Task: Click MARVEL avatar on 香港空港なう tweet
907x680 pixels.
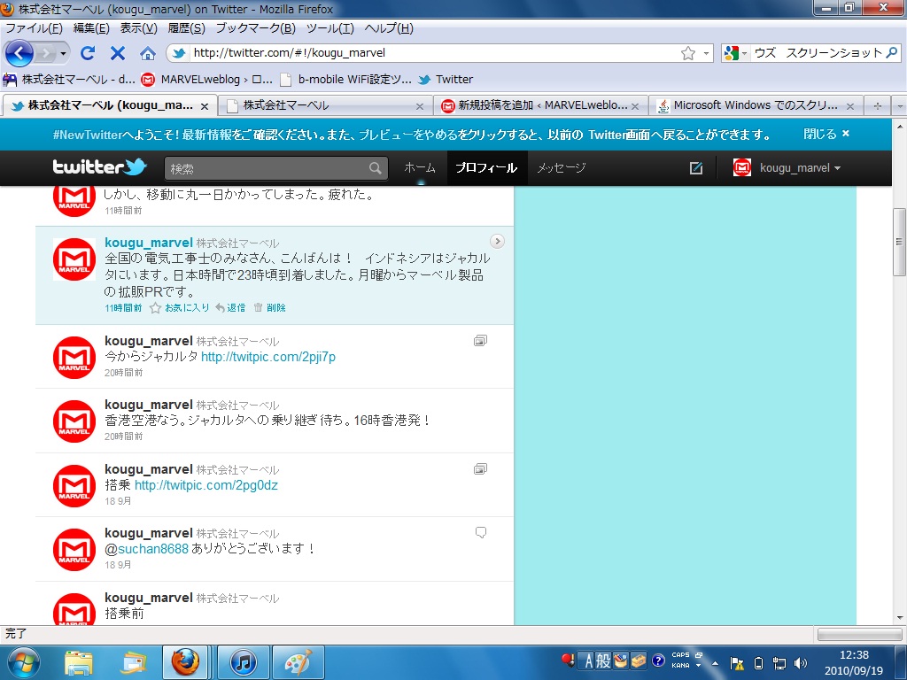Action: 74,421
